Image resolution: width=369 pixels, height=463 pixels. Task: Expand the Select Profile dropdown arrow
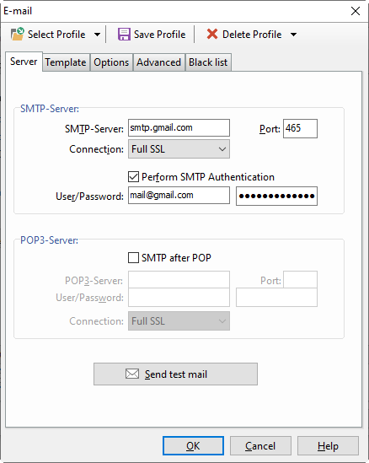(x=97, y=35)
